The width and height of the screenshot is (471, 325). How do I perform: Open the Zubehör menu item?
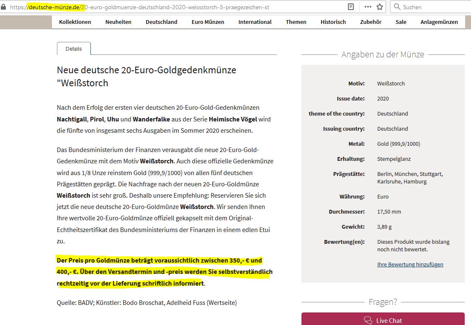371,22
